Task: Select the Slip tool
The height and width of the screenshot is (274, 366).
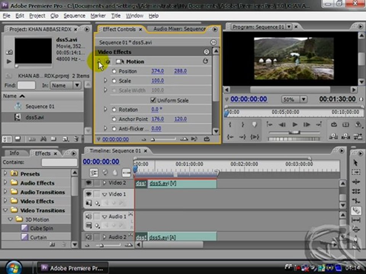Action: (x=356, y=220)
